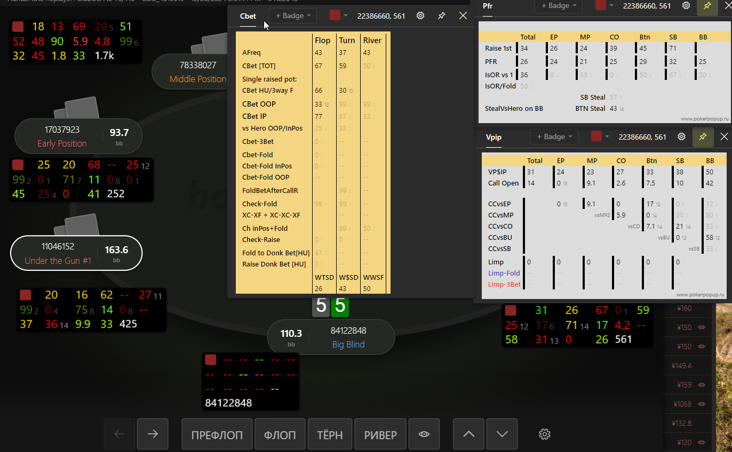732x452 pixels.
Task: Click red badge on Under the Gun HUD
Action: 25,295
